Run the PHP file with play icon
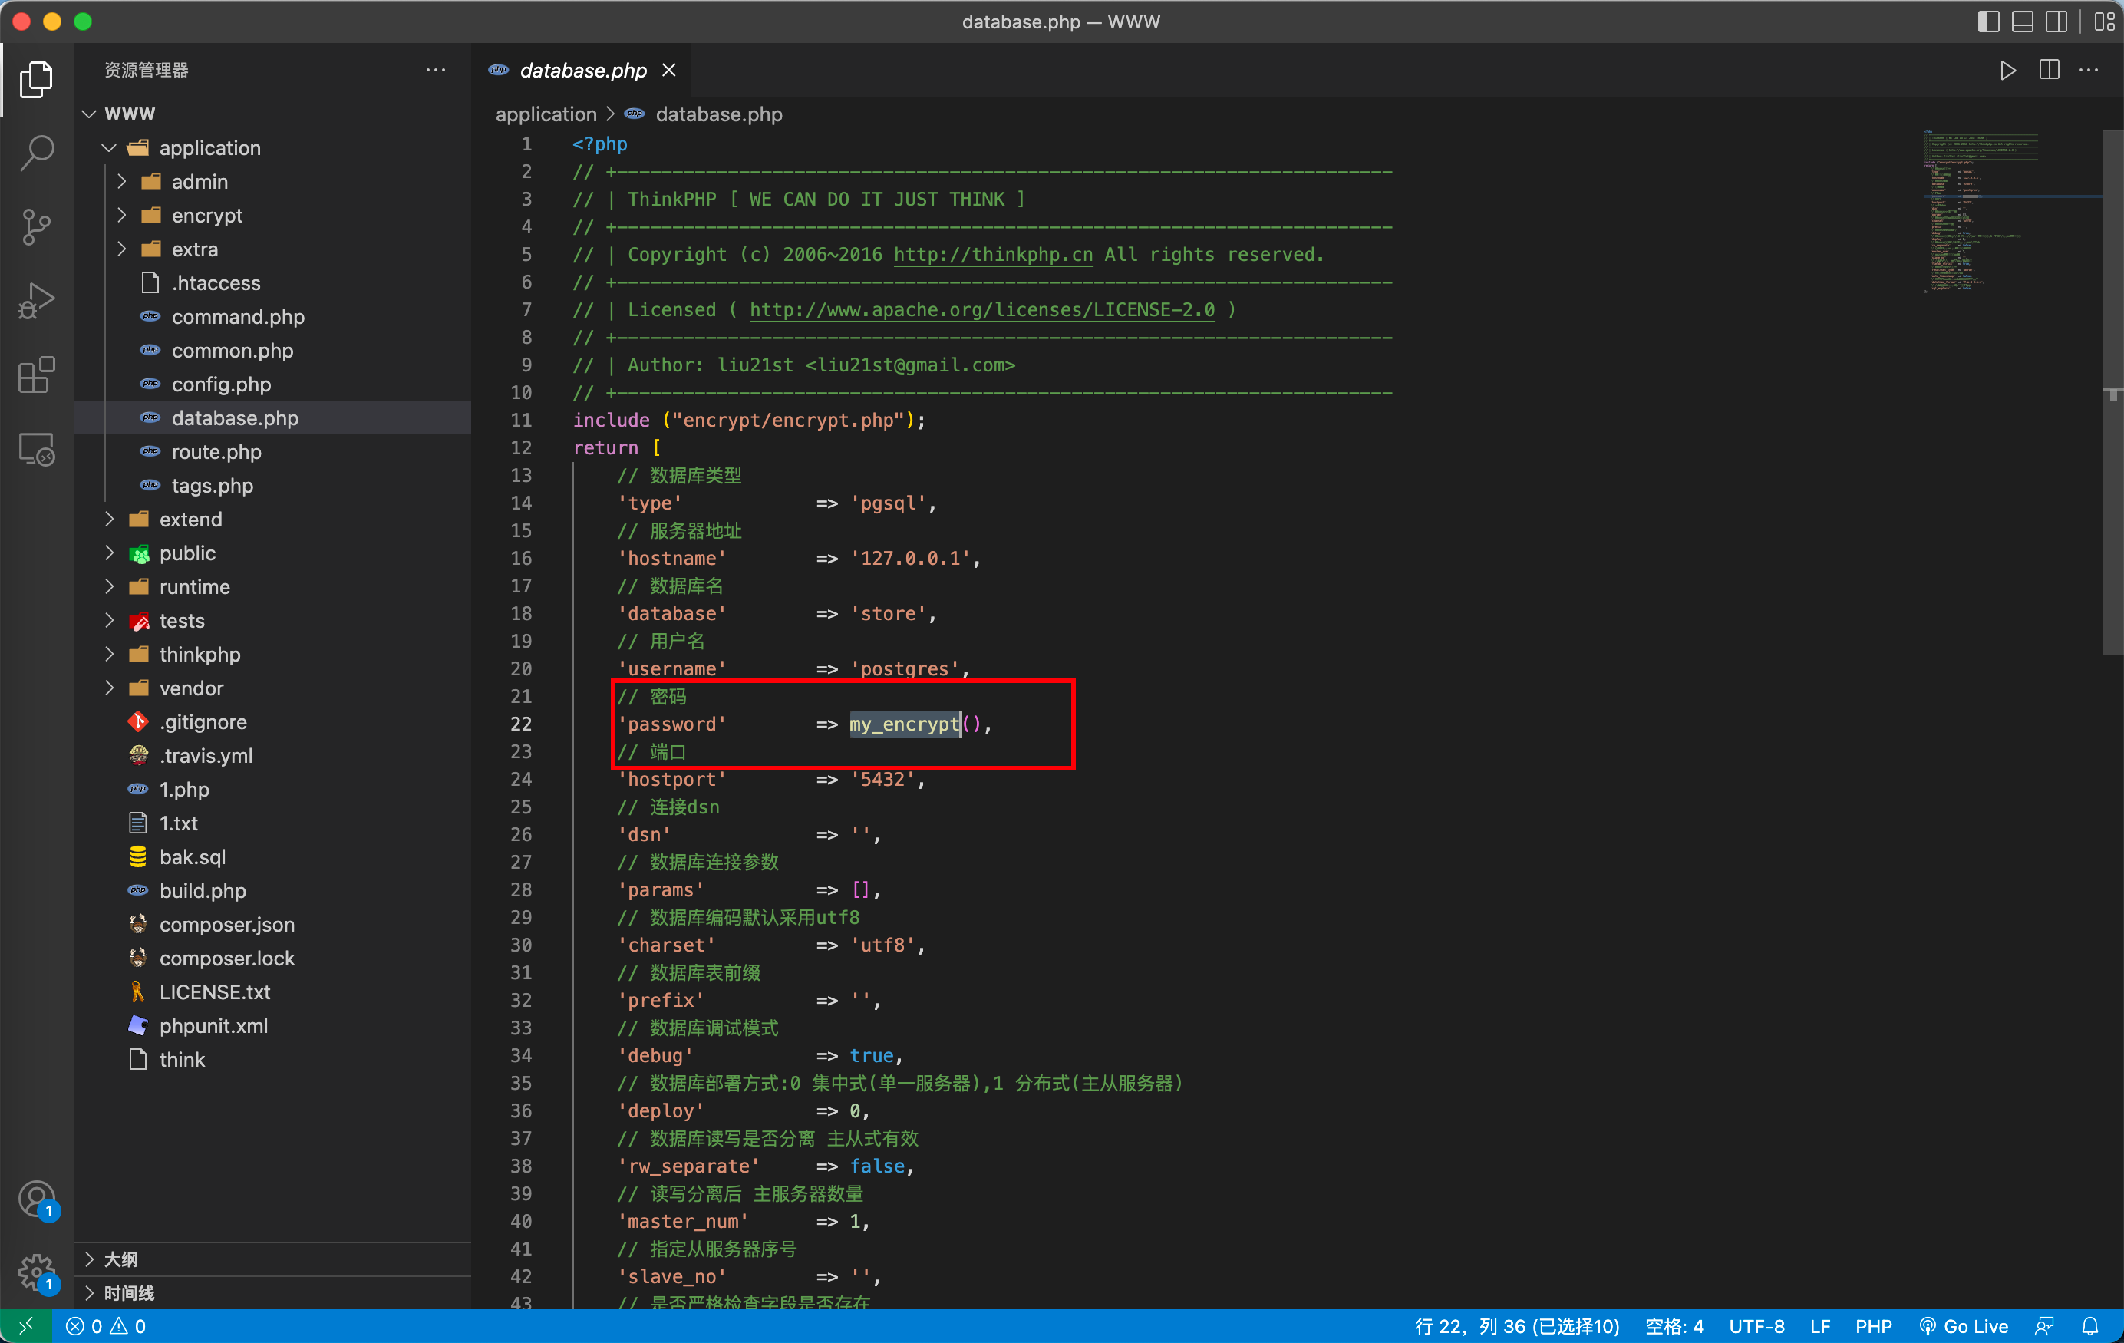2124x1343 pixels. (2007, 70)
